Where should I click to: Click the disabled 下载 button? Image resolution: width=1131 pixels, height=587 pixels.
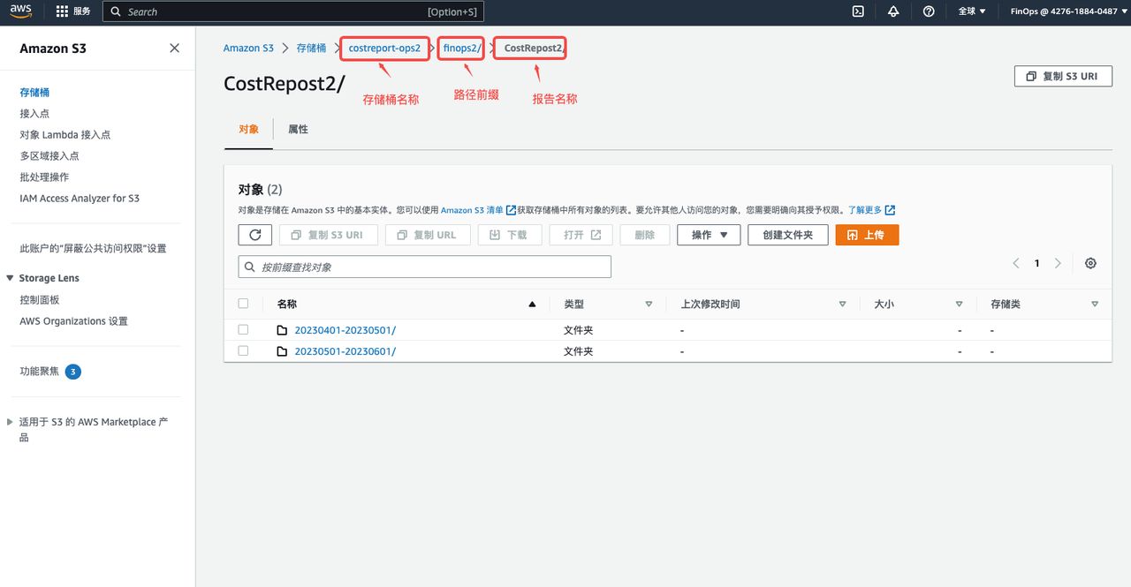(x=510, y=235)
